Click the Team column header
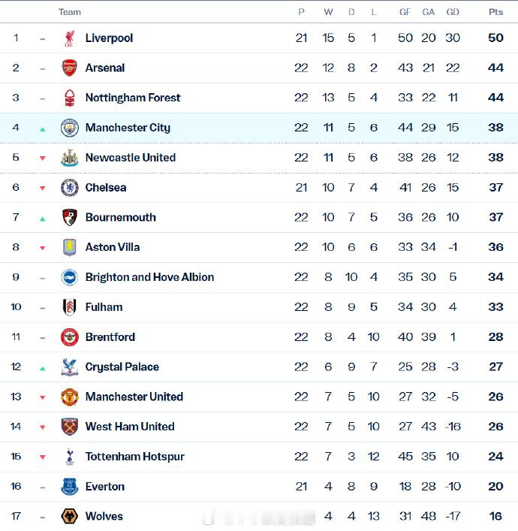 point(69,12)
